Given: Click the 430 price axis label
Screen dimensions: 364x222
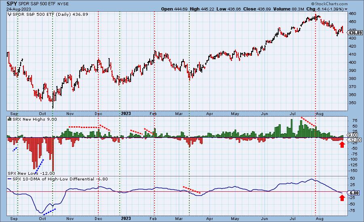Looking at the screenshot, I should (352, 38).
